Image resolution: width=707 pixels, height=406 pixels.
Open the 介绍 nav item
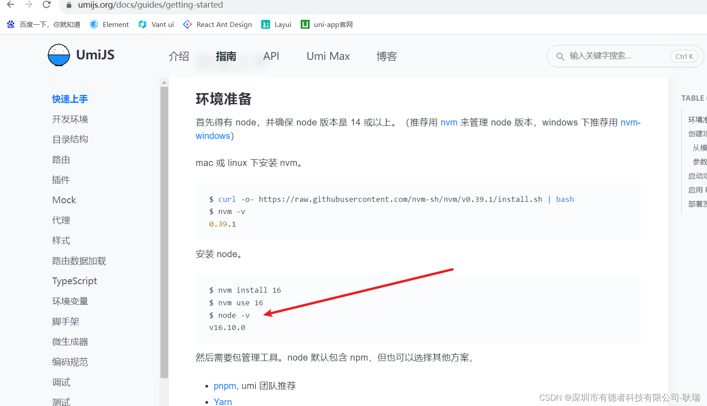pyautogui.click(x=179, y=56)
